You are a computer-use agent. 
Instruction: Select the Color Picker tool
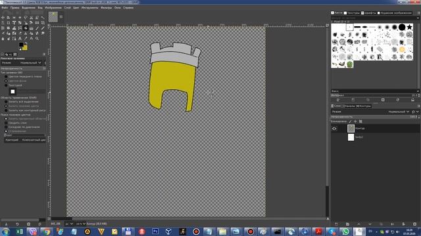point(26,39)
